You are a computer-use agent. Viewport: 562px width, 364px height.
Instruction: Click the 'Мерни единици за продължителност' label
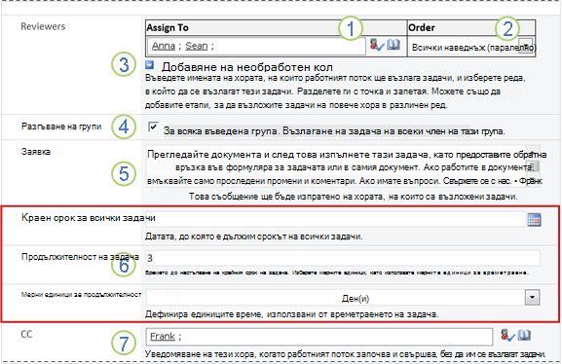(x=81, y=295)
